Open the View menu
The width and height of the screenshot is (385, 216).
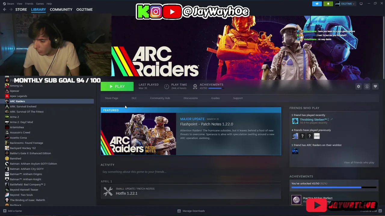click(x=20, y=4)
